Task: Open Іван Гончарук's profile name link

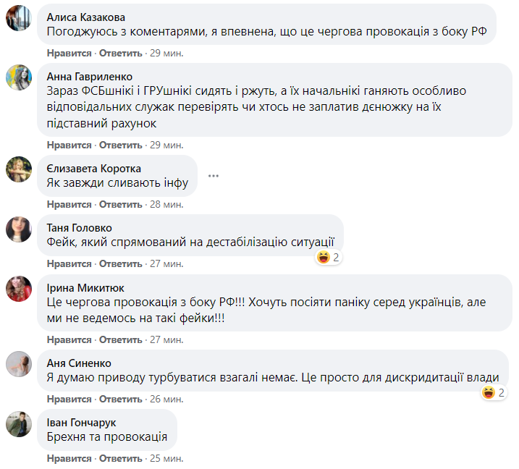Action: click(81, 422)
